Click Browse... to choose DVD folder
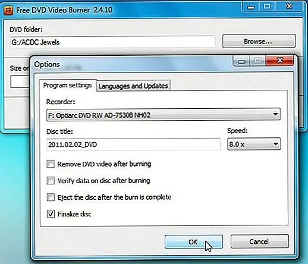Image resolution: width=308 pixels, height=264 pixels. coord(259,41)
